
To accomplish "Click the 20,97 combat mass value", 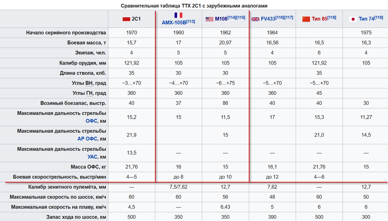I will tap(225, 43).
